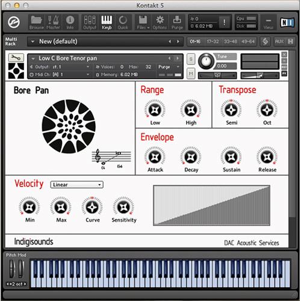Image resolution: width=301 pixels, height=301 pixels.
Task: Close the instrument with X button
Action: tap(284, 54)
